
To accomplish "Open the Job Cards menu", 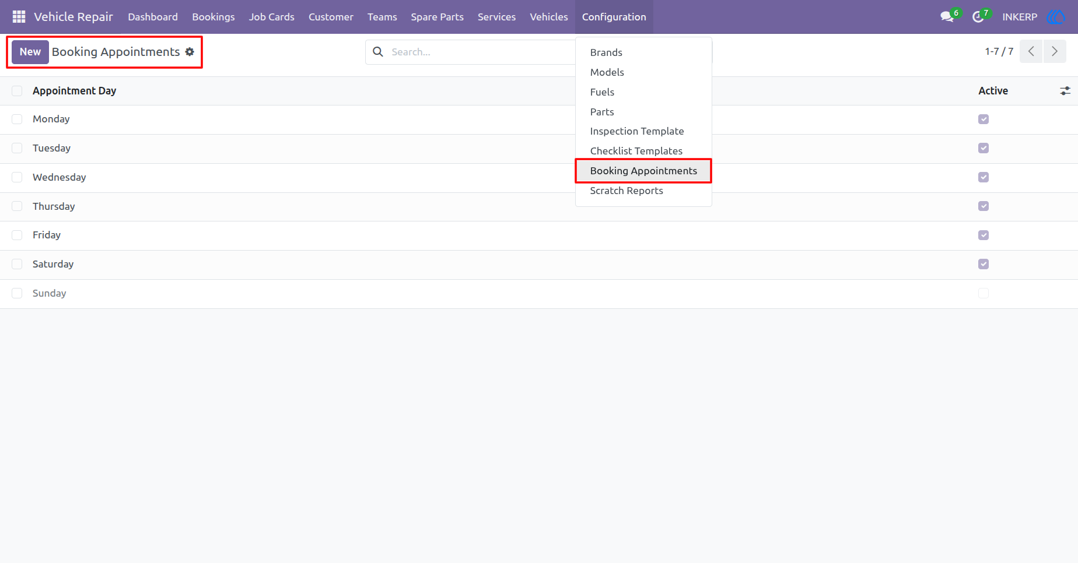I will click(272, 17).
